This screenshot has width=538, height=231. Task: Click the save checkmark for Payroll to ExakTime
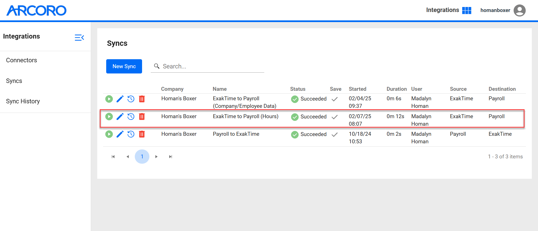[335, 134]
